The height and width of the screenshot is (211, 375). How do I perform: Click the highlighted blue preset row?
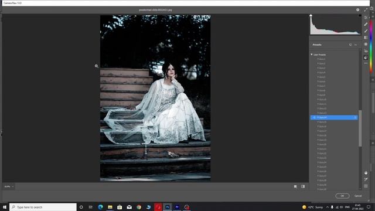tap(334, 117)
